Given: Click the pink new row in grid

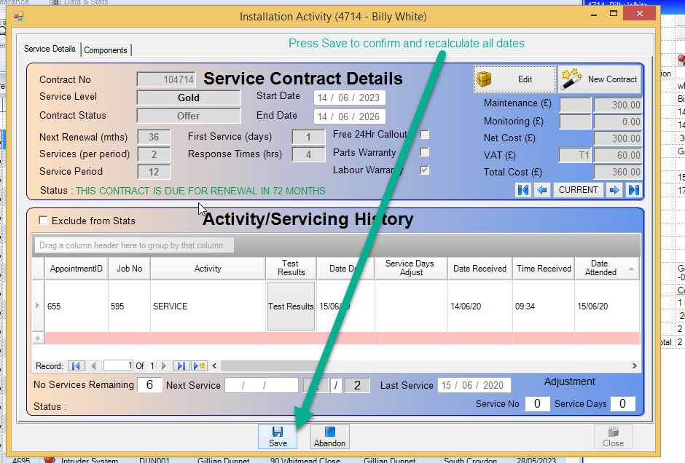Looking at the screenshot, I should [342, 339].
